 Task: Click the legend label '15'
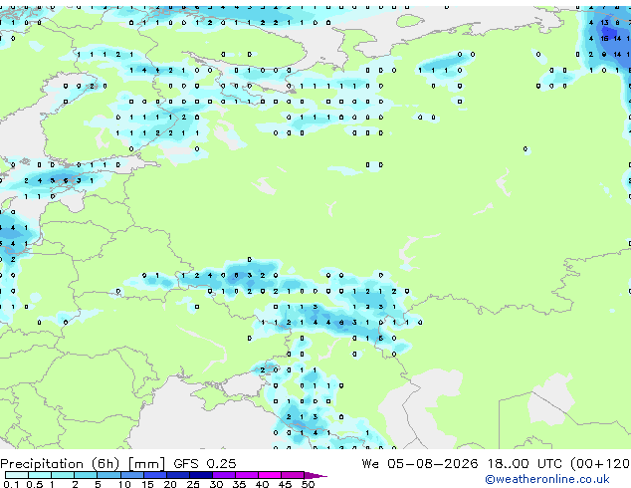(x=147, y=484)
